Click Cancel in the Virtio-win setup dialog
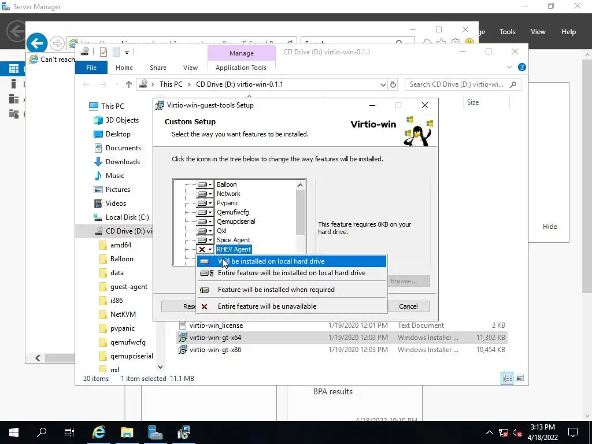Viewport: 592px width, 444px height. click(408, 306)
